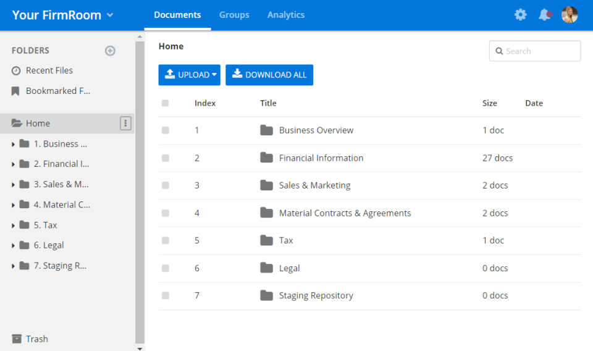Image resolution: width=593 pixels, height=351 pixels.
Task: Select the Business Overview row checkbox
Action: [x=165, y=130]
